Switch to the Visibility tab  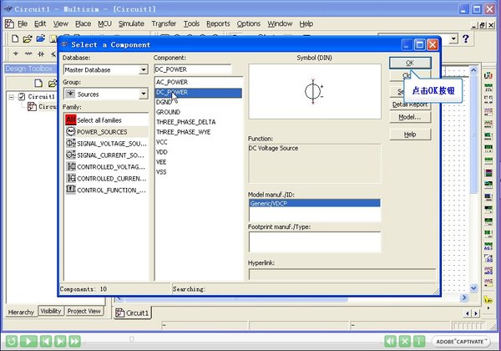(51, 311)
